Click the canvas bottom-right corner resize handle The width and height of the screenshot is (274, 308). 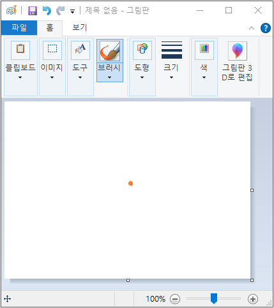(252, 280)
